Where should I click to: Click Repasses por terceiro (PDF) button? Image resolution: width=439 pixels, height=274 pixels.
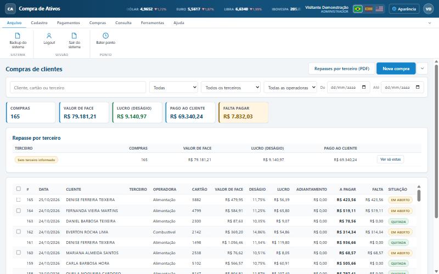point(341,68)
